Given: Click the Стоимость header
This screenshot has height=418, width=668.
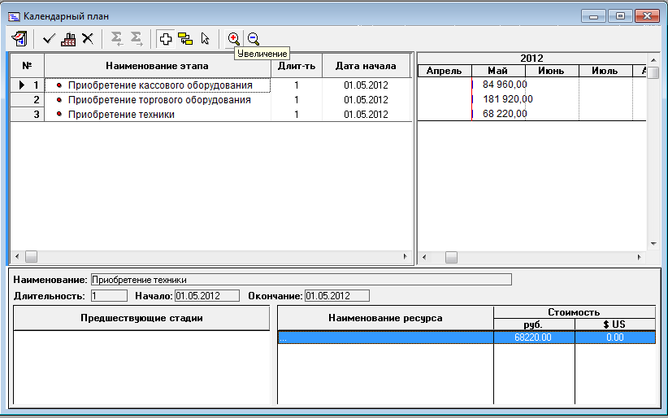Looking at the screenshot, I should pos(575,312).
